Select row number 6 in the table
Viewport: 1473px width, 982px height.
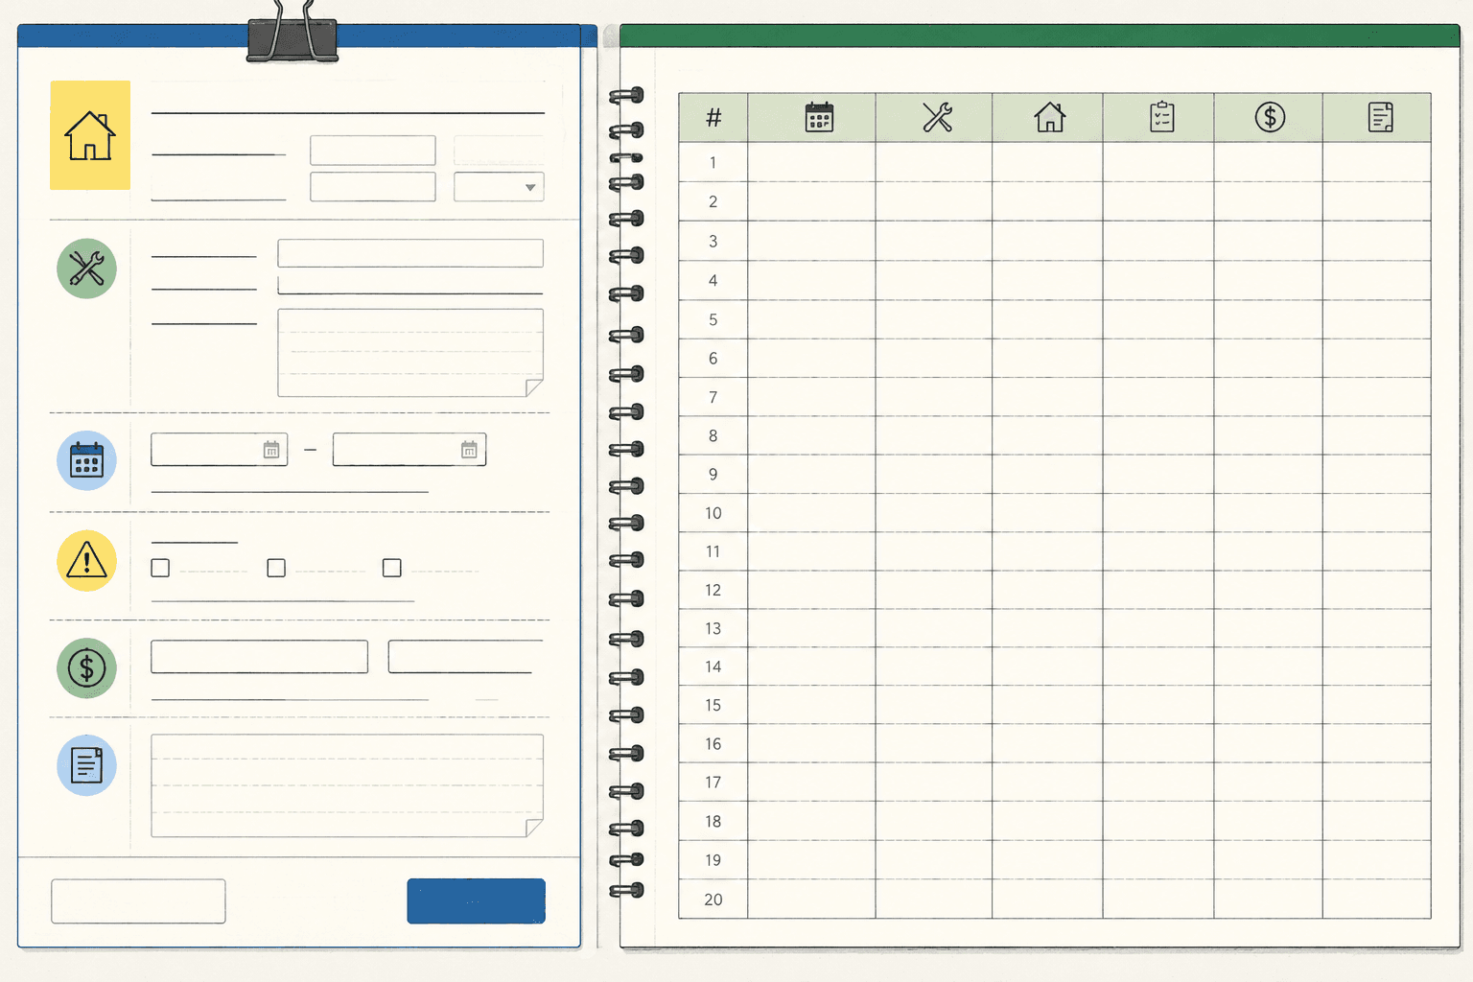click(1055, 358)
